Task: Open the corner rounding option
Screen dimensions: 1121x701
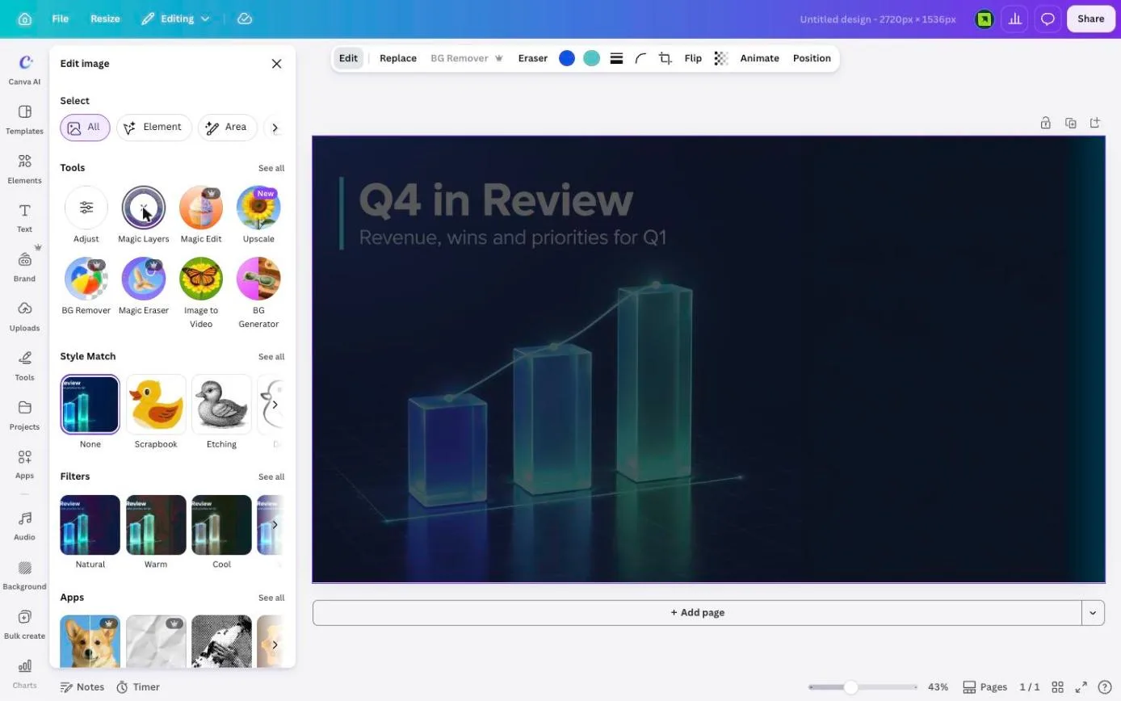Action: click(641, 58)
